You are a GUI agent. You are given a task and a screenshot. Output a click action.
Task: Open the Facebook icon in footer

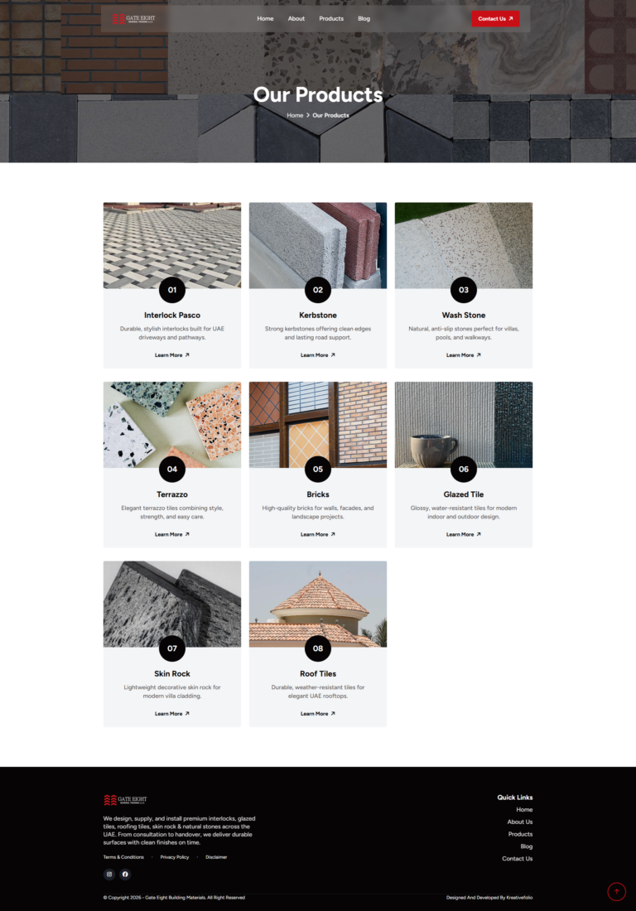[125, 874]
